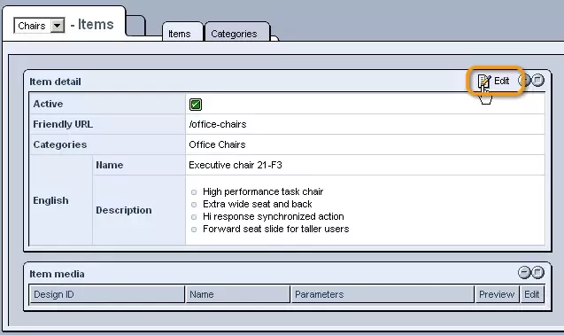
Task: Toggle the Active green checkbox
Action: (x=196, y=105)
